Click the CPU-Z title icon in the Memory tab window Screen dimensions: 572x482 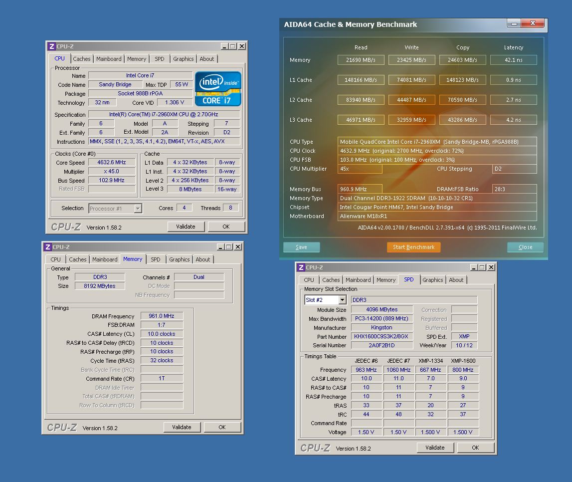pos(48,247)
